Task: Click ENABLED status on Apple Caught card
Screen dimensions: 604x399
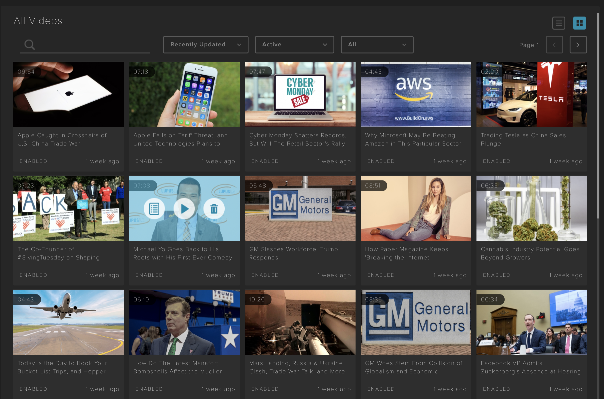Action: tap(33, 161)
